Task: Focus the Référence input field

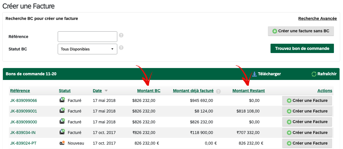Action: (87, 36)
